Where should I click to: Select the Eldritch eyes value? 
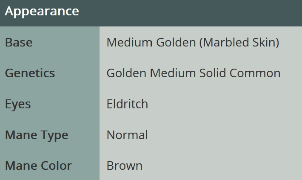[x=127, y=104]
